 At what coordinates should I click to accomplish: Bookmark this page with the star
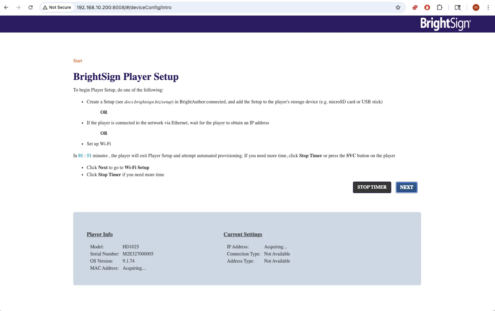(398, 7)
